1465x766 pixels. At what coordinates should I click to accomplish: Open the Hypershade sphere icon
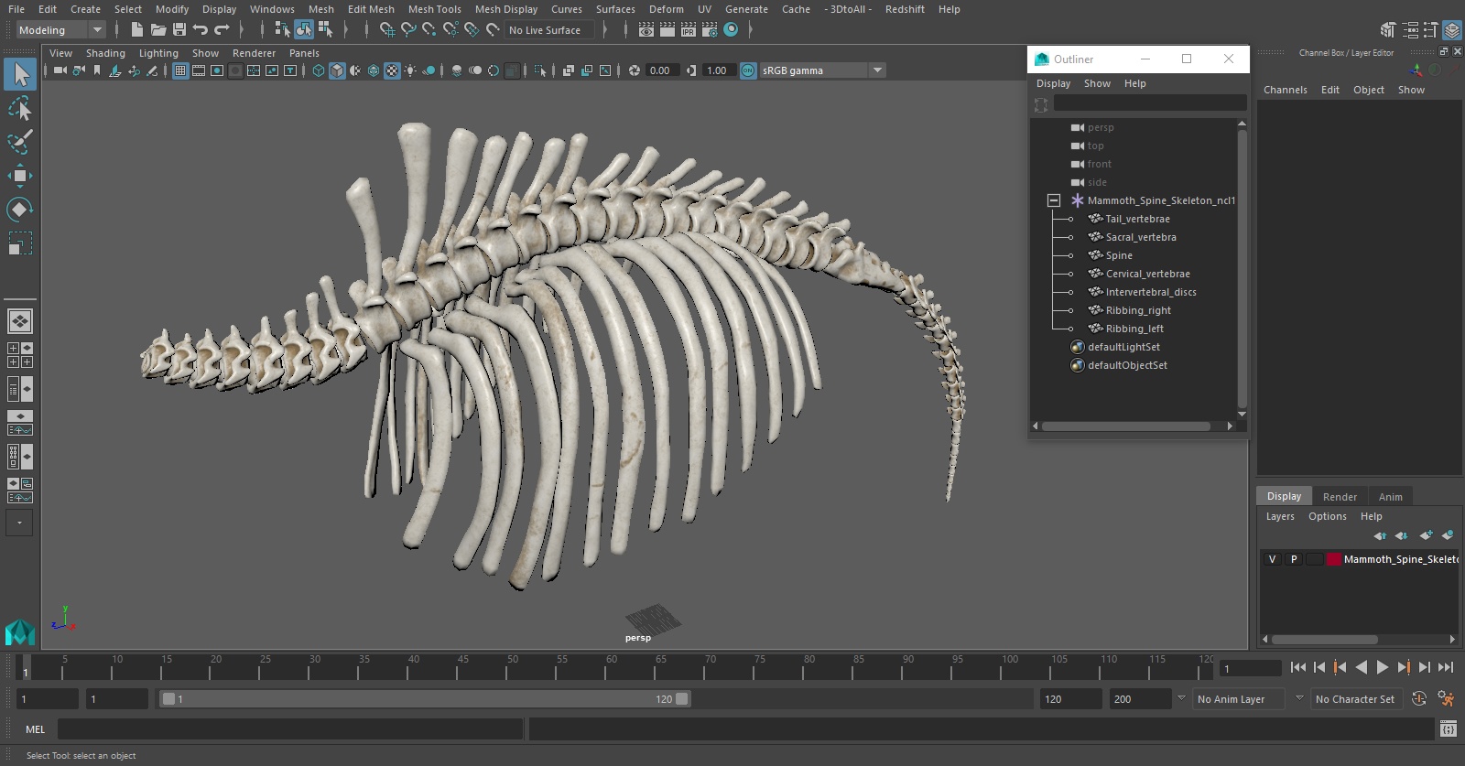click(731, 30)
